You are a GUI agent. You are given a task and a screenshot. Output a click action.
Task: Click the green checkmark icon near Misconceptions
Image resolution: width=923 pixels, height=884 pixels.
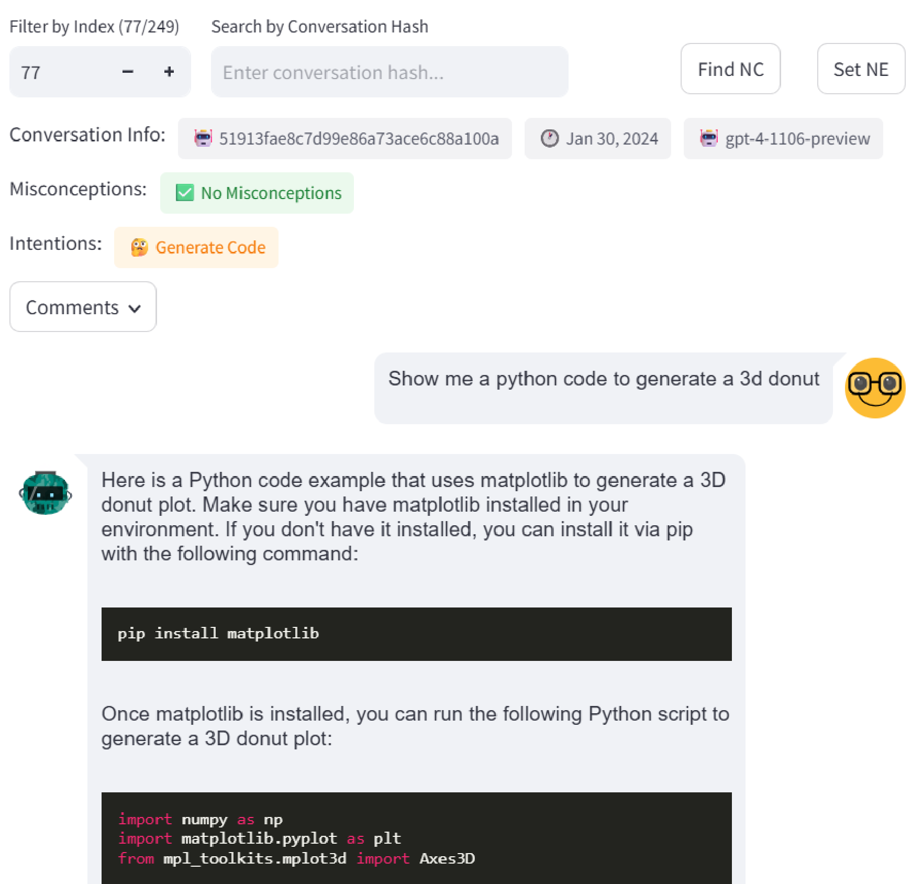(x=184, y=193)
